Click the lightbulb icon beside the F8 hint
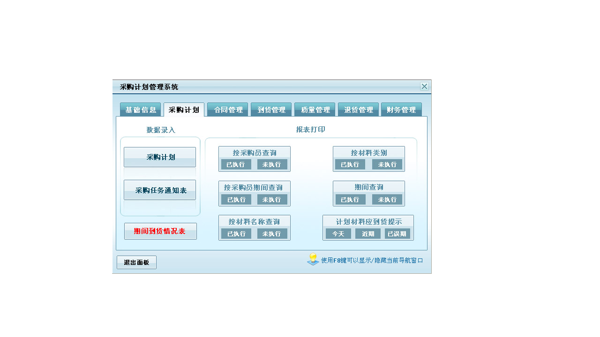This screenshot has width=600, height=337. coord(312,258)
